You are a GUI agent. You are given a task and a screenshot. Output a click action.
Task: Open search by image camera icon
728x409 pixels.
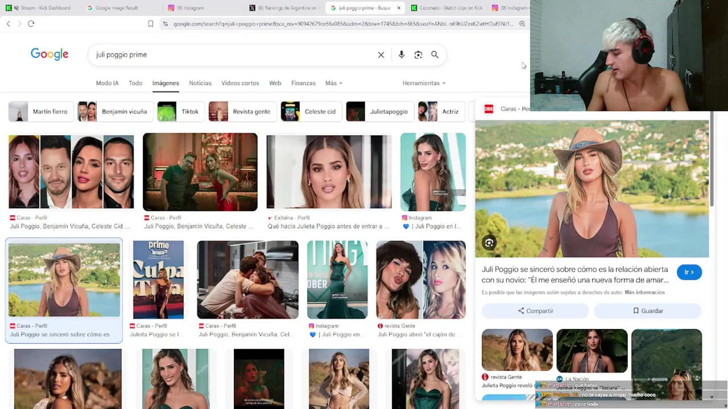(x=418, y=55)
